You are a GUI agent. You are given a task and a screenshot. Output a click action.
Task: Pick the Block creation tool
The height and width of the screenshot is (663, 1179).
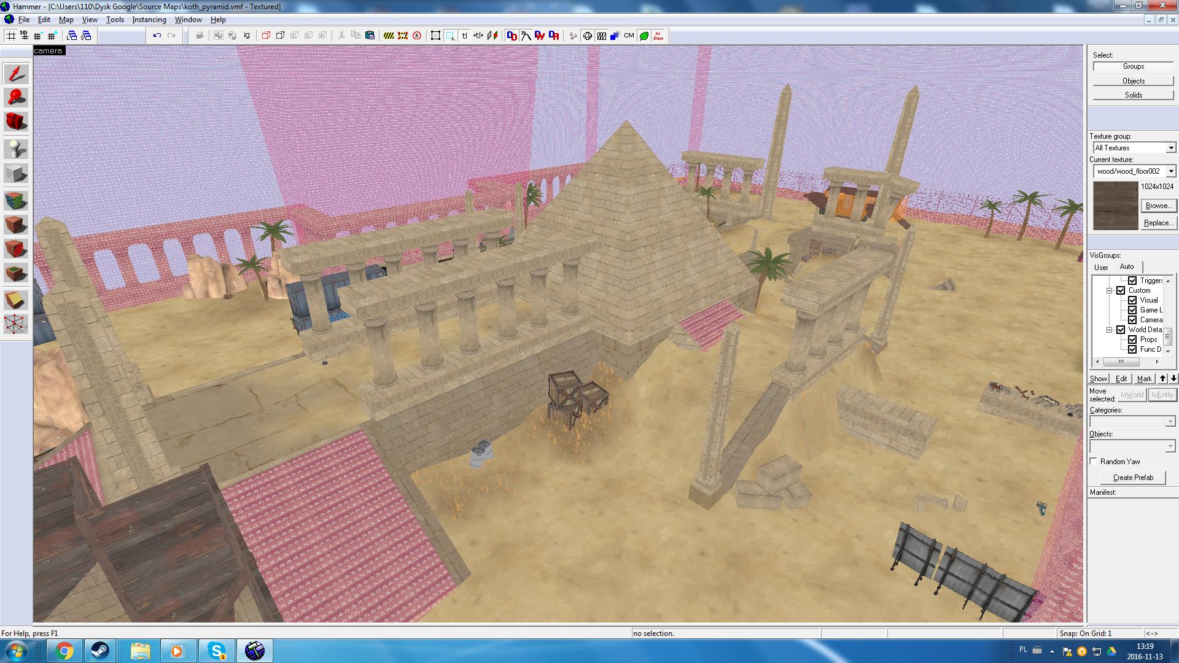(16, 173)
